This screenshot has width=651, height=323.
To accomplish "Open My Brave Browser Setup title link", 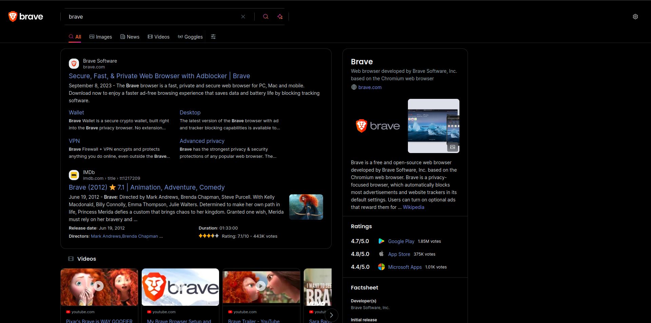I will pos(179,321).
